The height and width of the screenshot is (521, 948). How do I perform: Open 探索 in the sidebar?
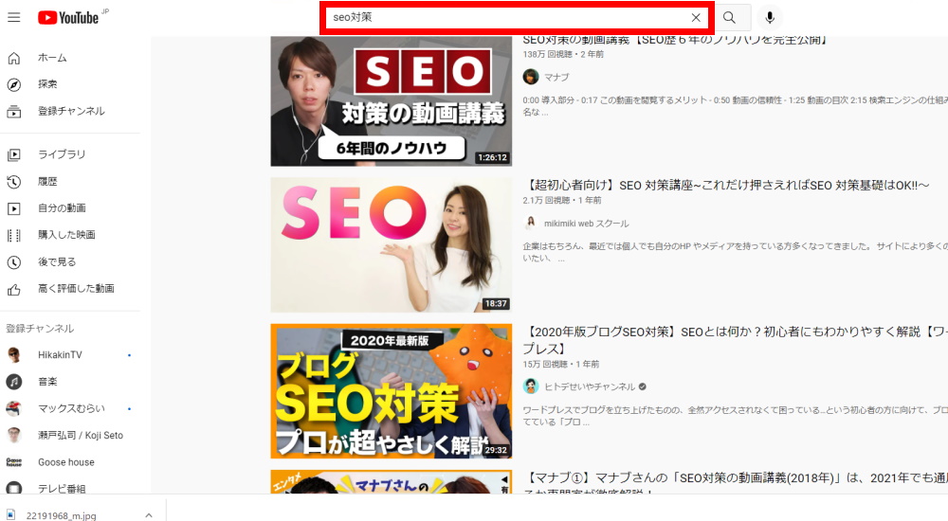[47, 84]
